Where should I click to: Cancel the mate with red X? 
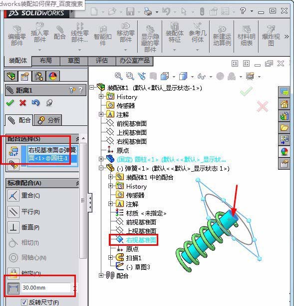point(22,102)
